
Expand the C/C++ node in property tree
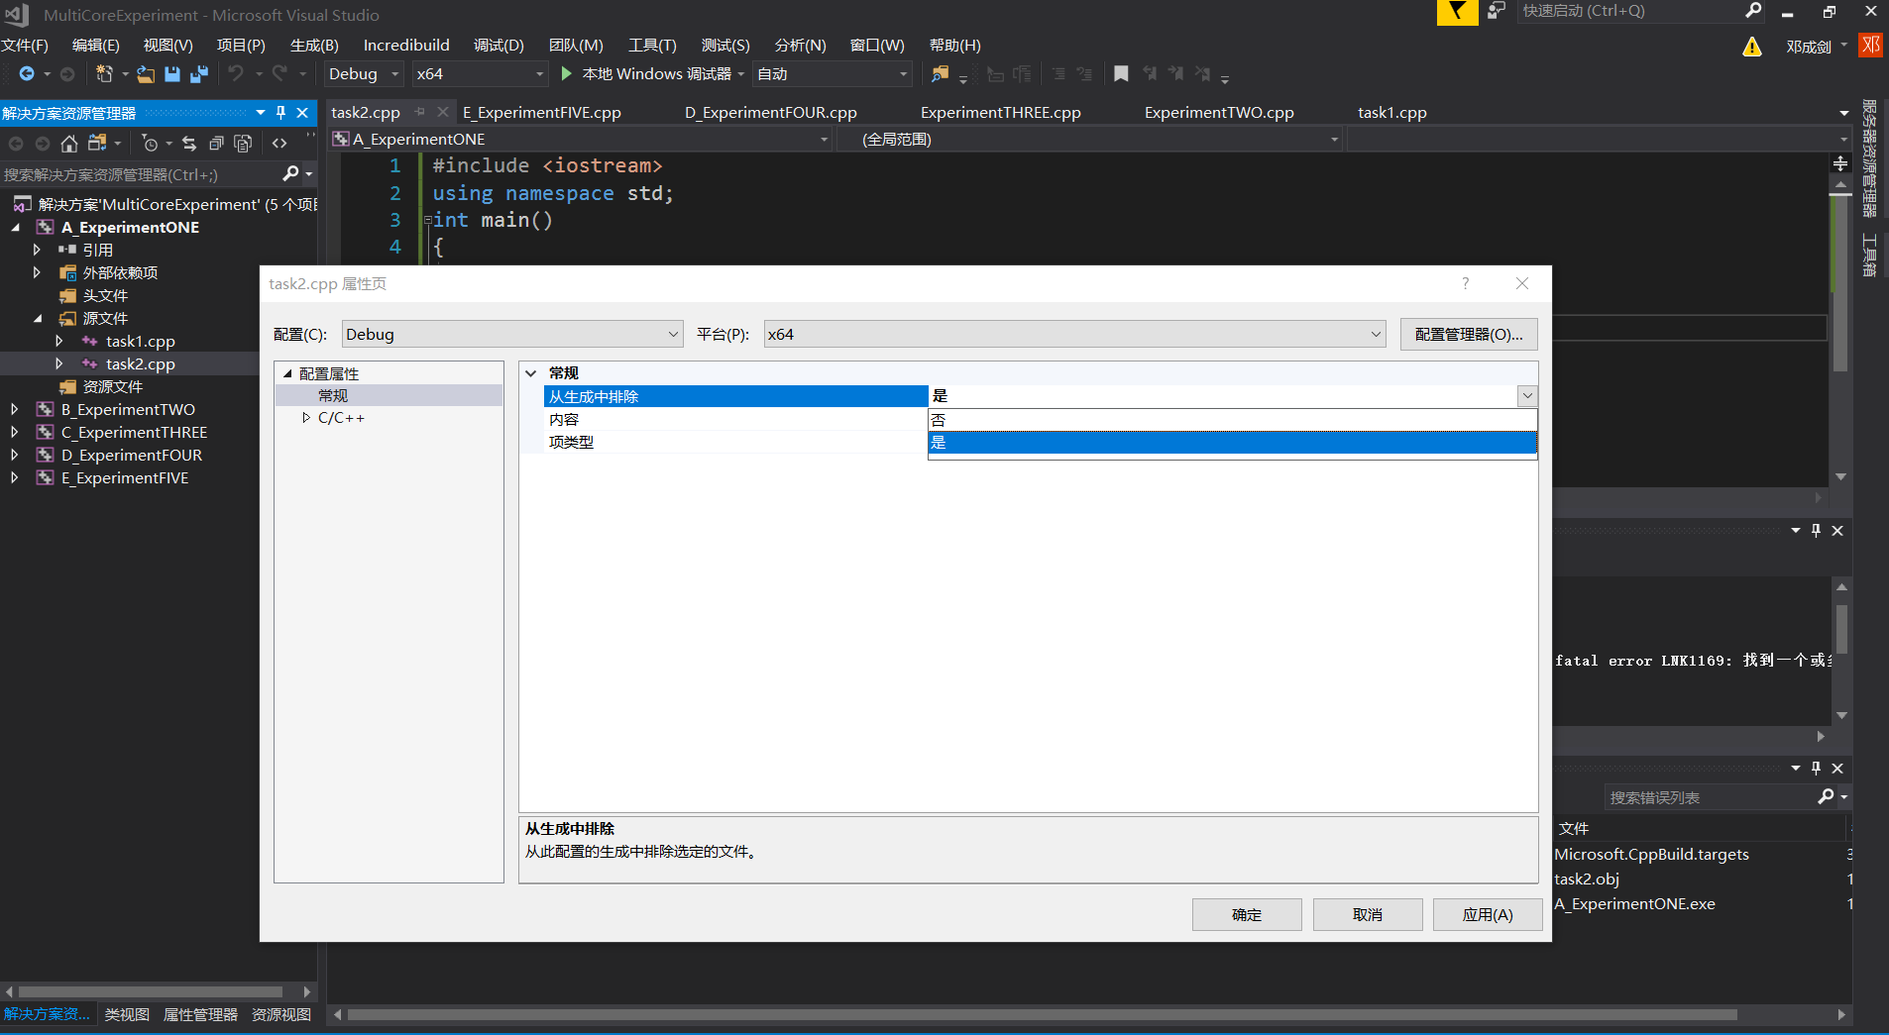[306, 418]
